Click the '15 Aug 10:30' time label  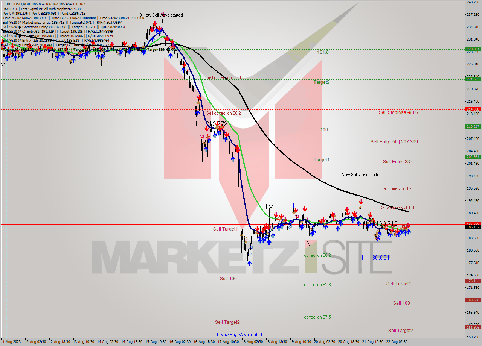tap(156, 342)
